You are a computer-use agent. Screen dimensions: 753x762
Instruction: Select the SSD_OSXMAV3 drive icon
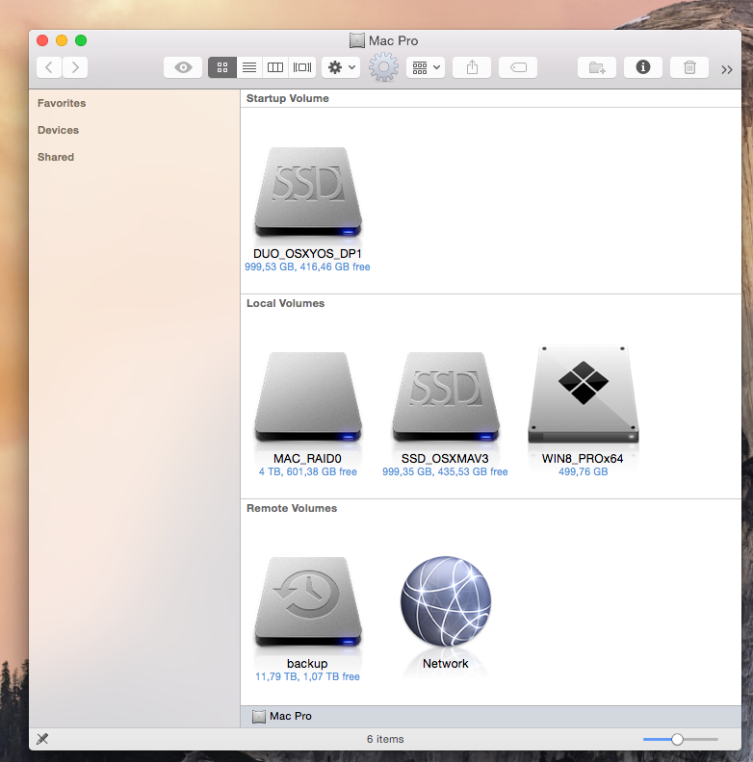446,397
